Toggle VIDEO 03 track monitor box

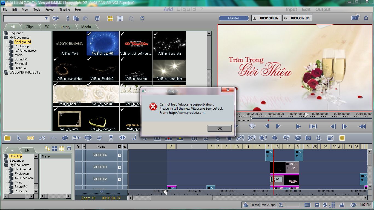(119, 167)
